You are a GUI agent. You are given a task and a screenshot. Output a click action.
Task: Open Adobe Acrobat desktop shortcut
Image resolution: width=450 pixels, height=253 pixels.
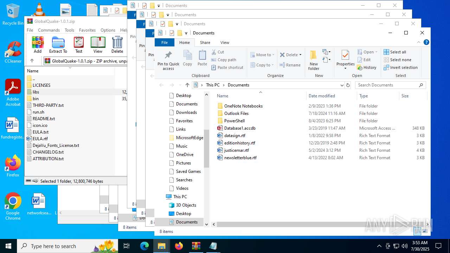pyautogui.click(x=13, y=93)
